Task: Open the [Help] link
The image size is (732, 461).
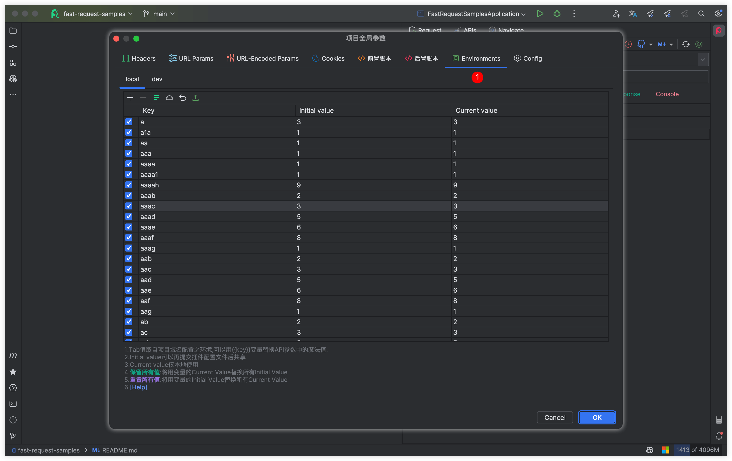Action: coord(138,387)
